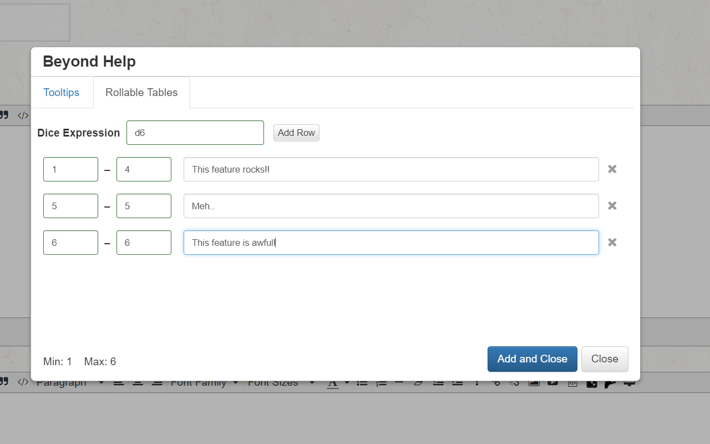This screenshot has height=444, width=710.
Task: Click source code icon in upper editor toolbar
Action: [23, 115]
